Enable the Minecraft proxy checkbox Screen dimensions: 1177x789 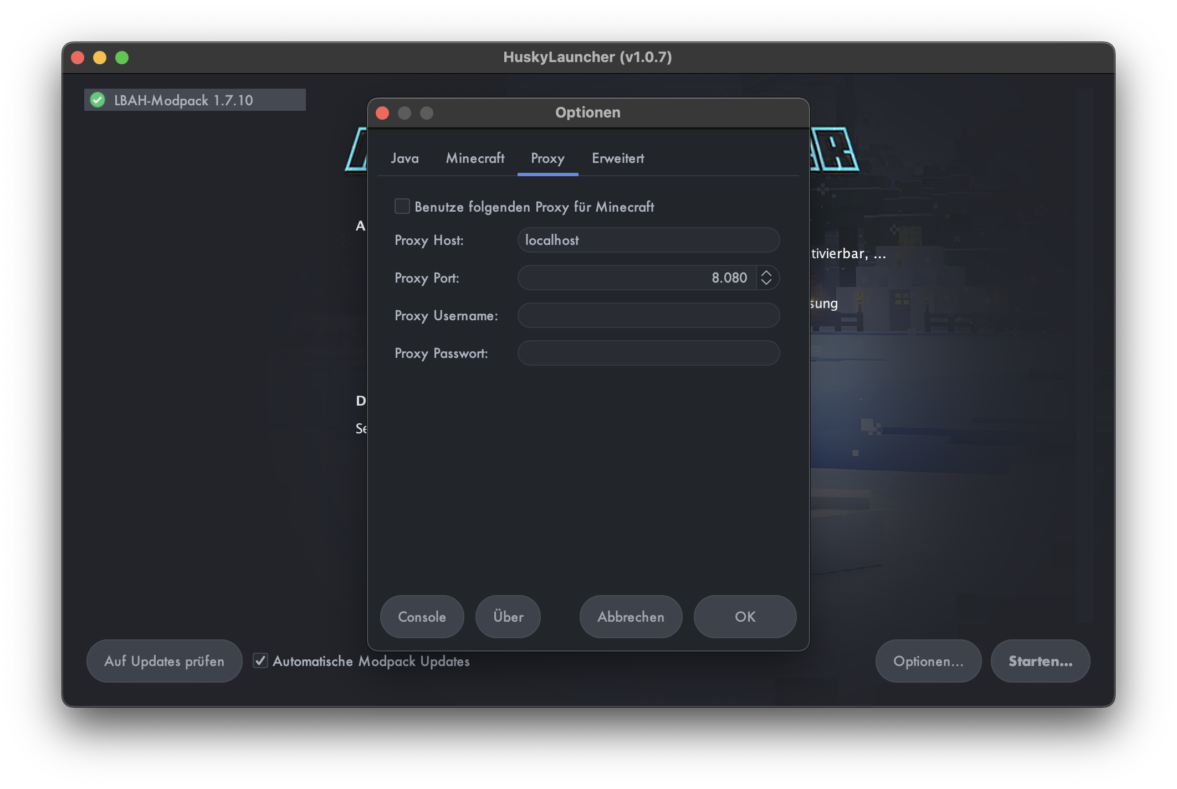click(x=402, y=207)
